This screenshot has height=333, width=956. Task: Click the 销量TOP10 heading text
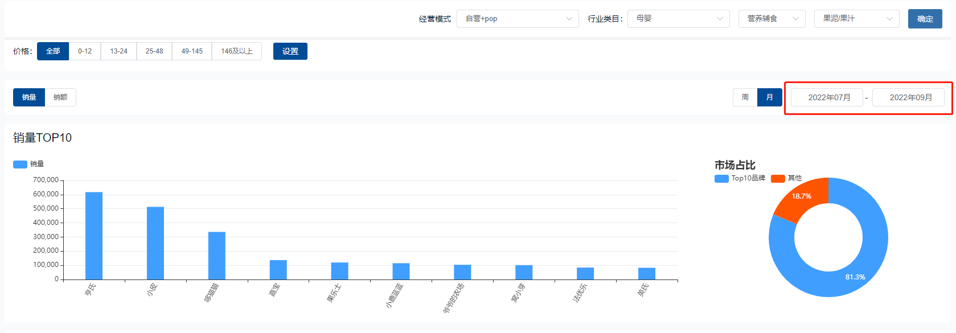[43, 138]
